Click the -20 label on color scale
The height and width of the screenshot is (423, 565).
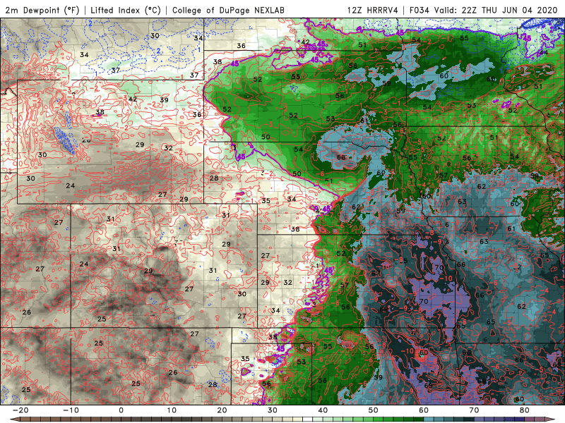pyautogui.click(x=20, y=410)
